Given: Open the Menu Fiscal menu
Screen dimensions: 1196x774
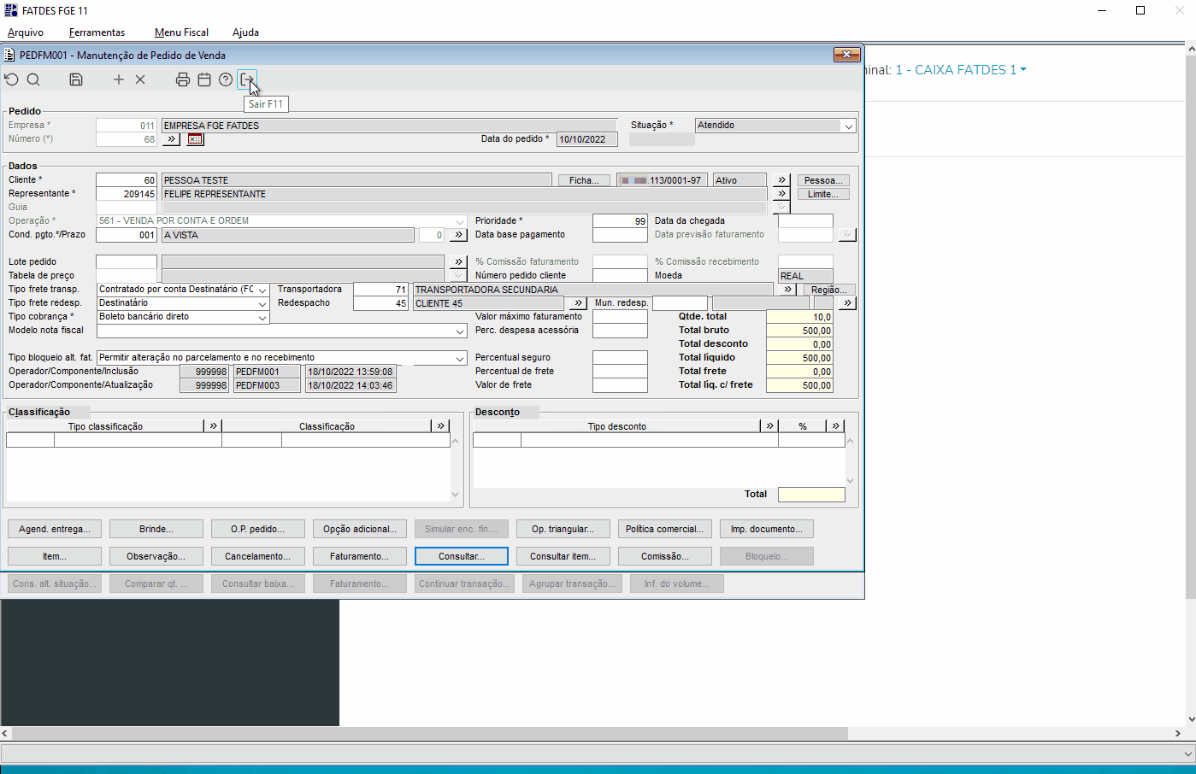Looking at the screenshot, I should (x=181, y=32).
